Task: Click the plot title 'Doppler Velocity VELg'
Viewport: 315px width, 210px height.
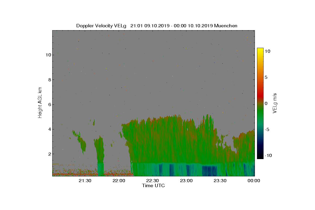Action: pyautogui.click(x=102, y=26)
